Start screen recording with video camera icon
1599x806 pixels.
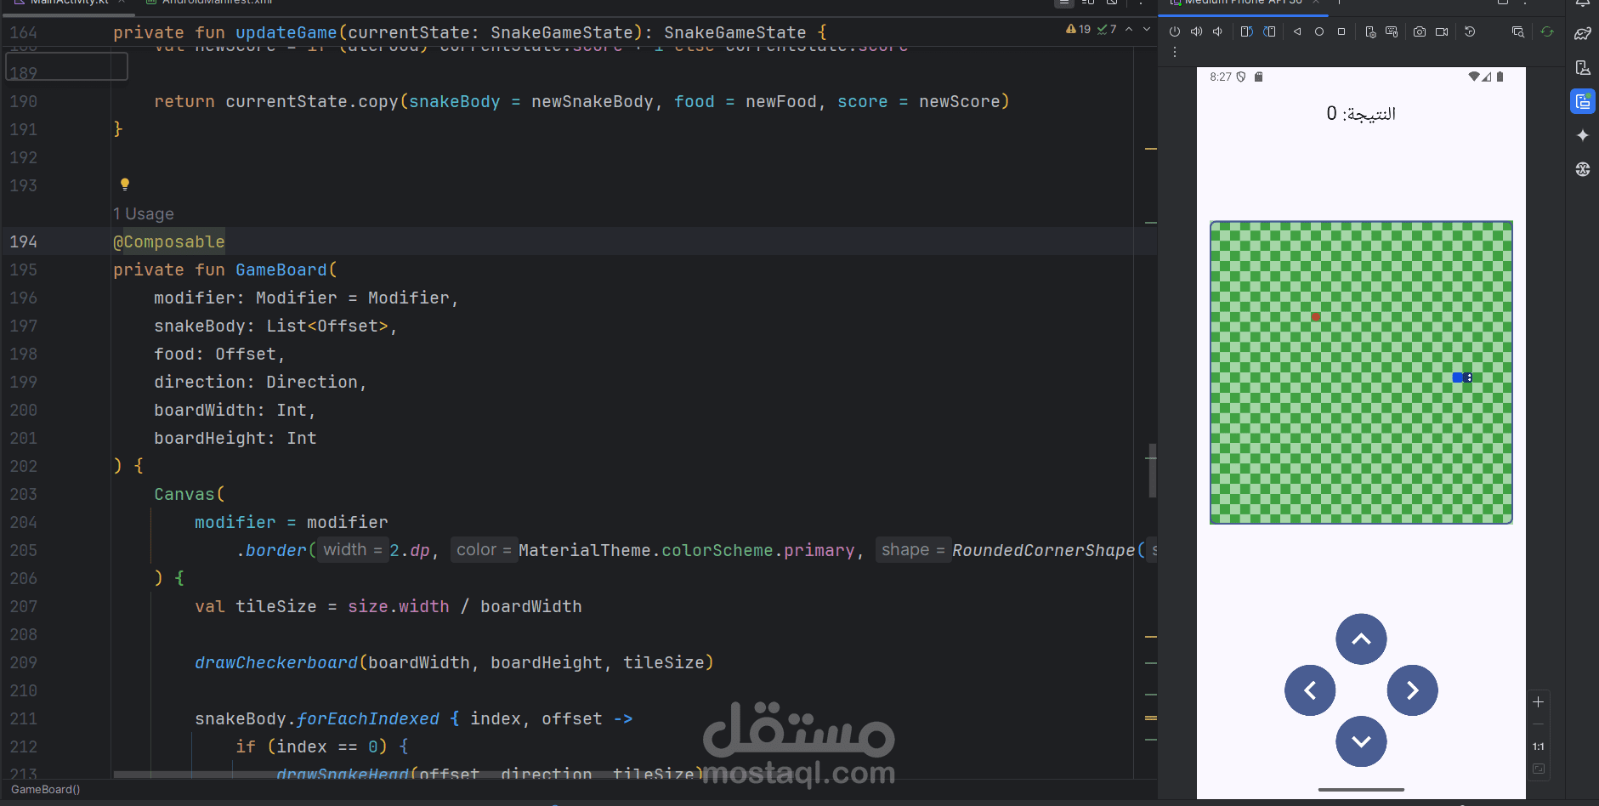point(1442,31)
